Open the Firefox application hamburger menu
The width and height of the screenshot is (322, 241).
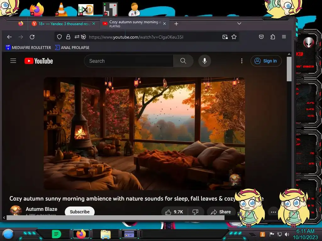(x=284, y=37)
